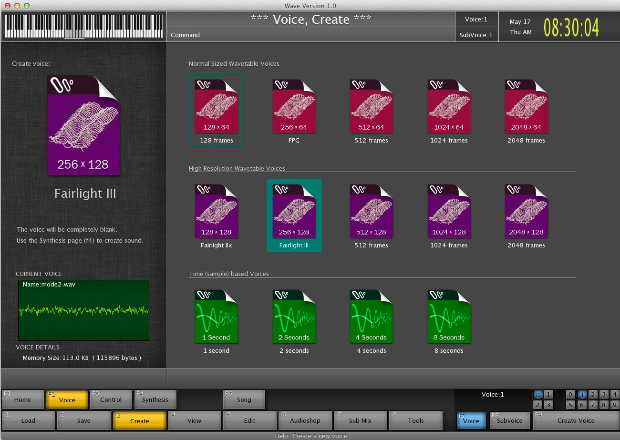The width and height of the screenshot is (620, 440).
Task: Click the SubVoice:1 indicator in the header
Action: tap(476, 35)
